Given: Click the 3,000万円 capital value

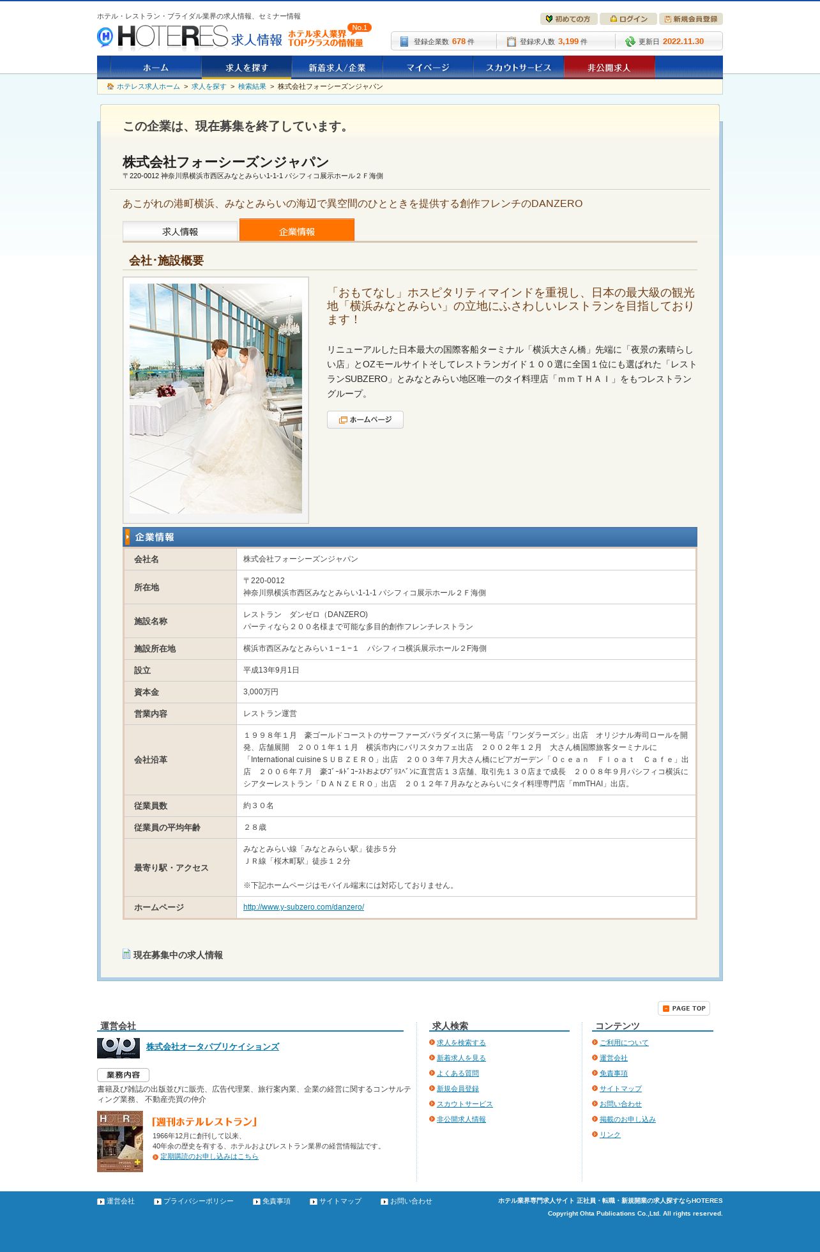Looking at the screenshot, I should coord(261,692).
